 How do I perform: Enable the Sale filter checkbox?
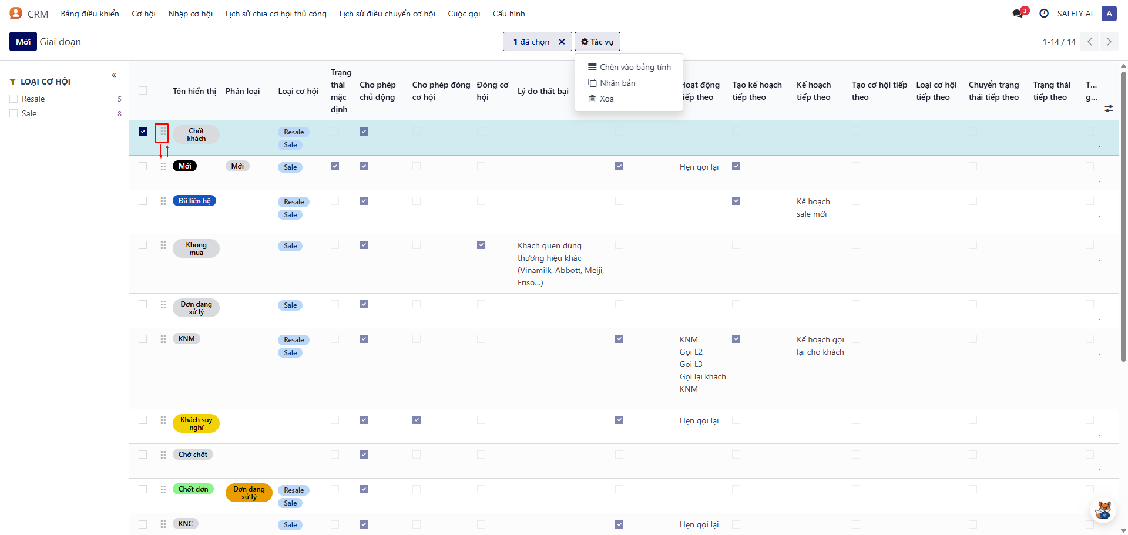tap(14, 113)
